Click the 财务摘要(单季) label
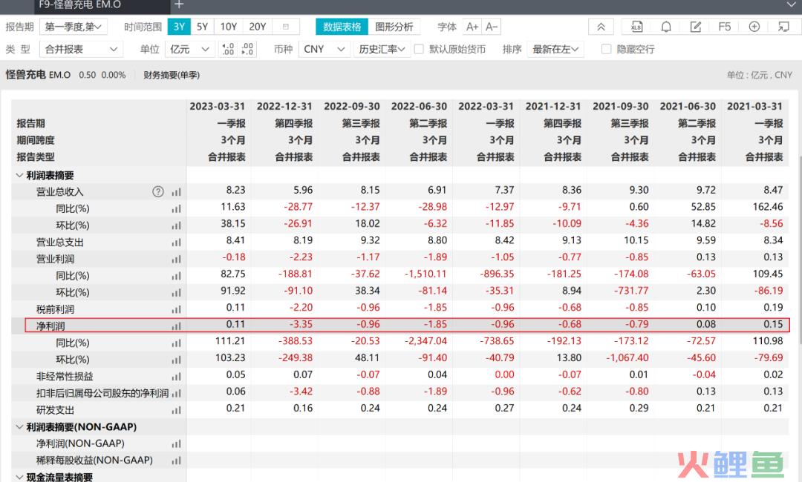Image resolution: width=802 pixels, height=482 pixels. (172, 75)
